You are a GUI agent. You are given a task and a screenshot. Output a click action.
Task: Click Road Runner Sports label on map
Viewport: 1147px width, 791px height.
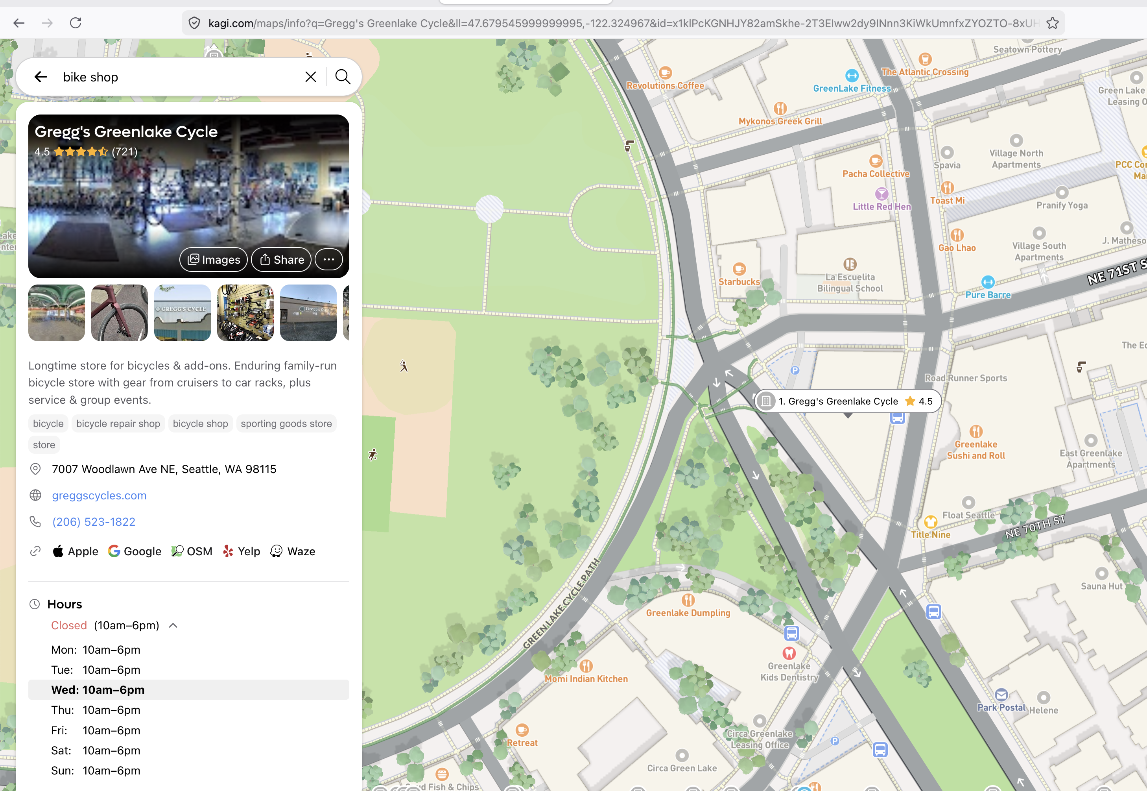(x=966, y=378)
